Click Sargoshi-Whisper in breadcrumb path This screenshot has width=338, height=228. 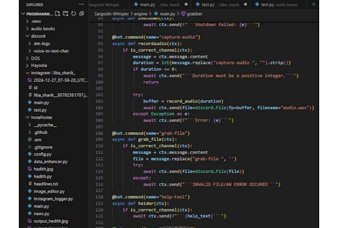tap(111, 14)
